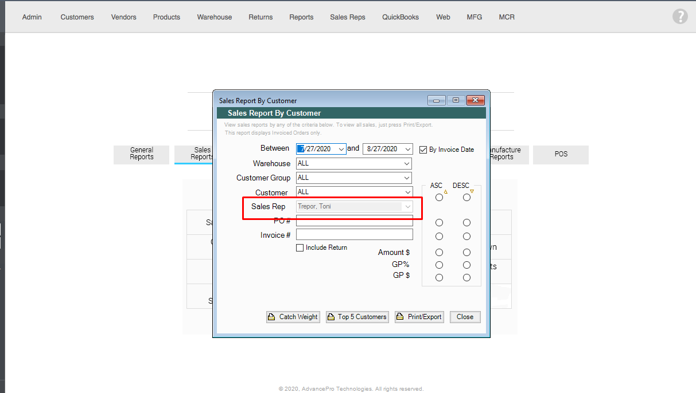
Task: Open the end date 8/27/2020 picker
Action: (x=407, y=149)
